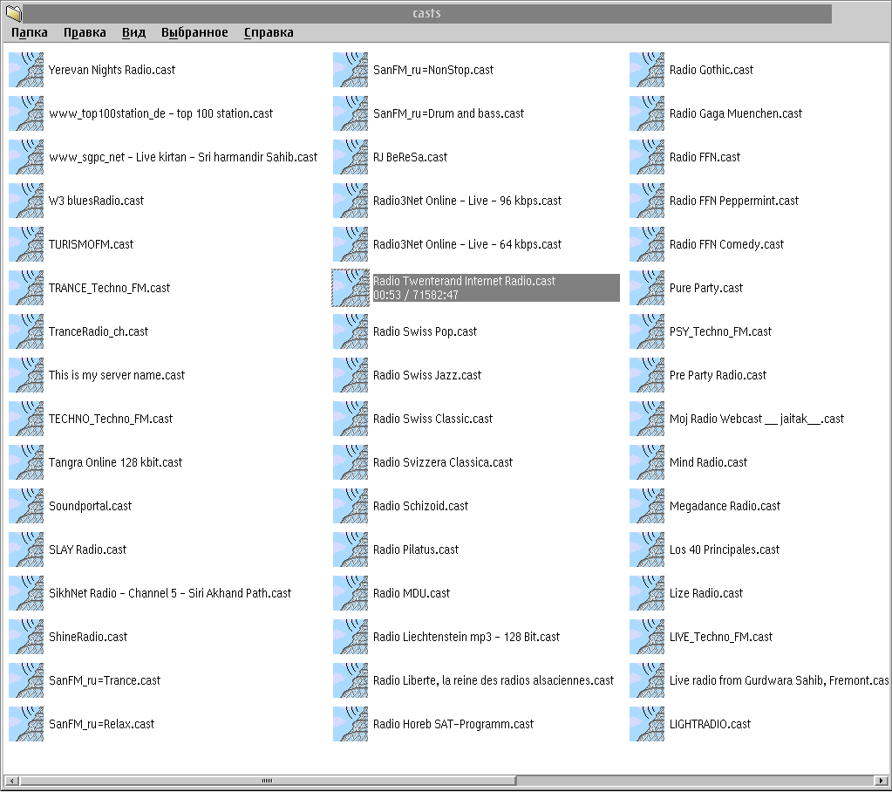Click the casts folder icon in title bar
This screenshot has width=892, height=792.
(13, 13)
